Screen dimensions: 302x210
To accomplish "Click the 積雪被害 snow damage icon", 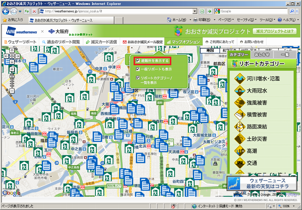I will click(240, 115).
